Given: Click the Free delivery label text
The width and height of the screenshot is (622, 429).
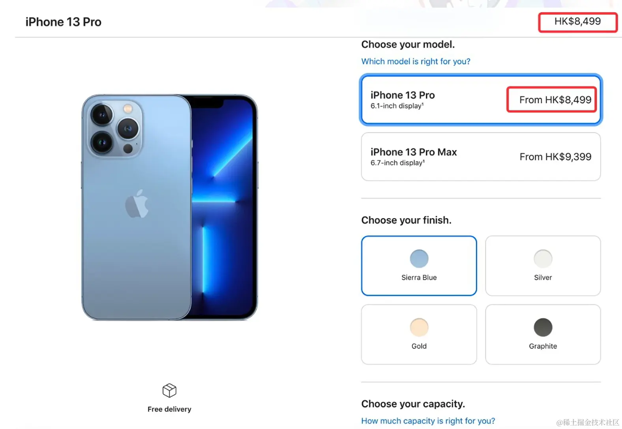Looking at the screenshot, I should tap(169, 409).
